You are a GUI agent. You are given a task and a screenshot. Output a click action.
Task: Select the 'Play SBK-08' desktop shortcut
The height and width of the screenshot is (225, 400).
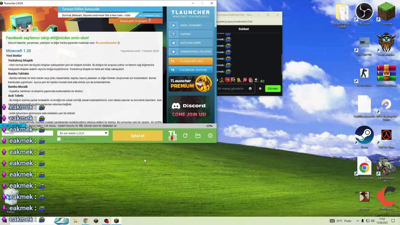point(364,46)
